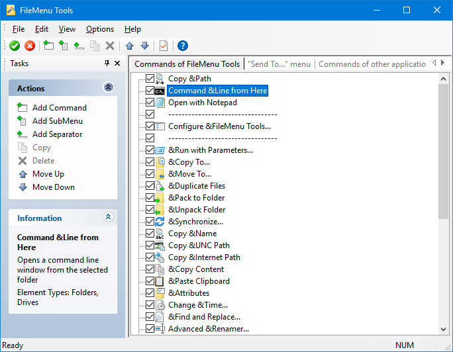Screen dimensions: 453x352
Task: Click the scrollbar down arrow
Action: (x=443, y=330)
